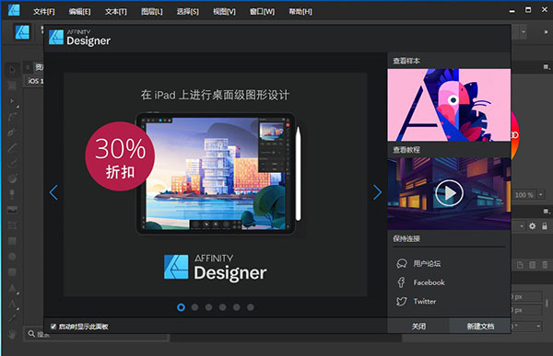Open the 100 % opacity dropdown
The width and height of the screenshot is (553, 356).
coord(540,195)
